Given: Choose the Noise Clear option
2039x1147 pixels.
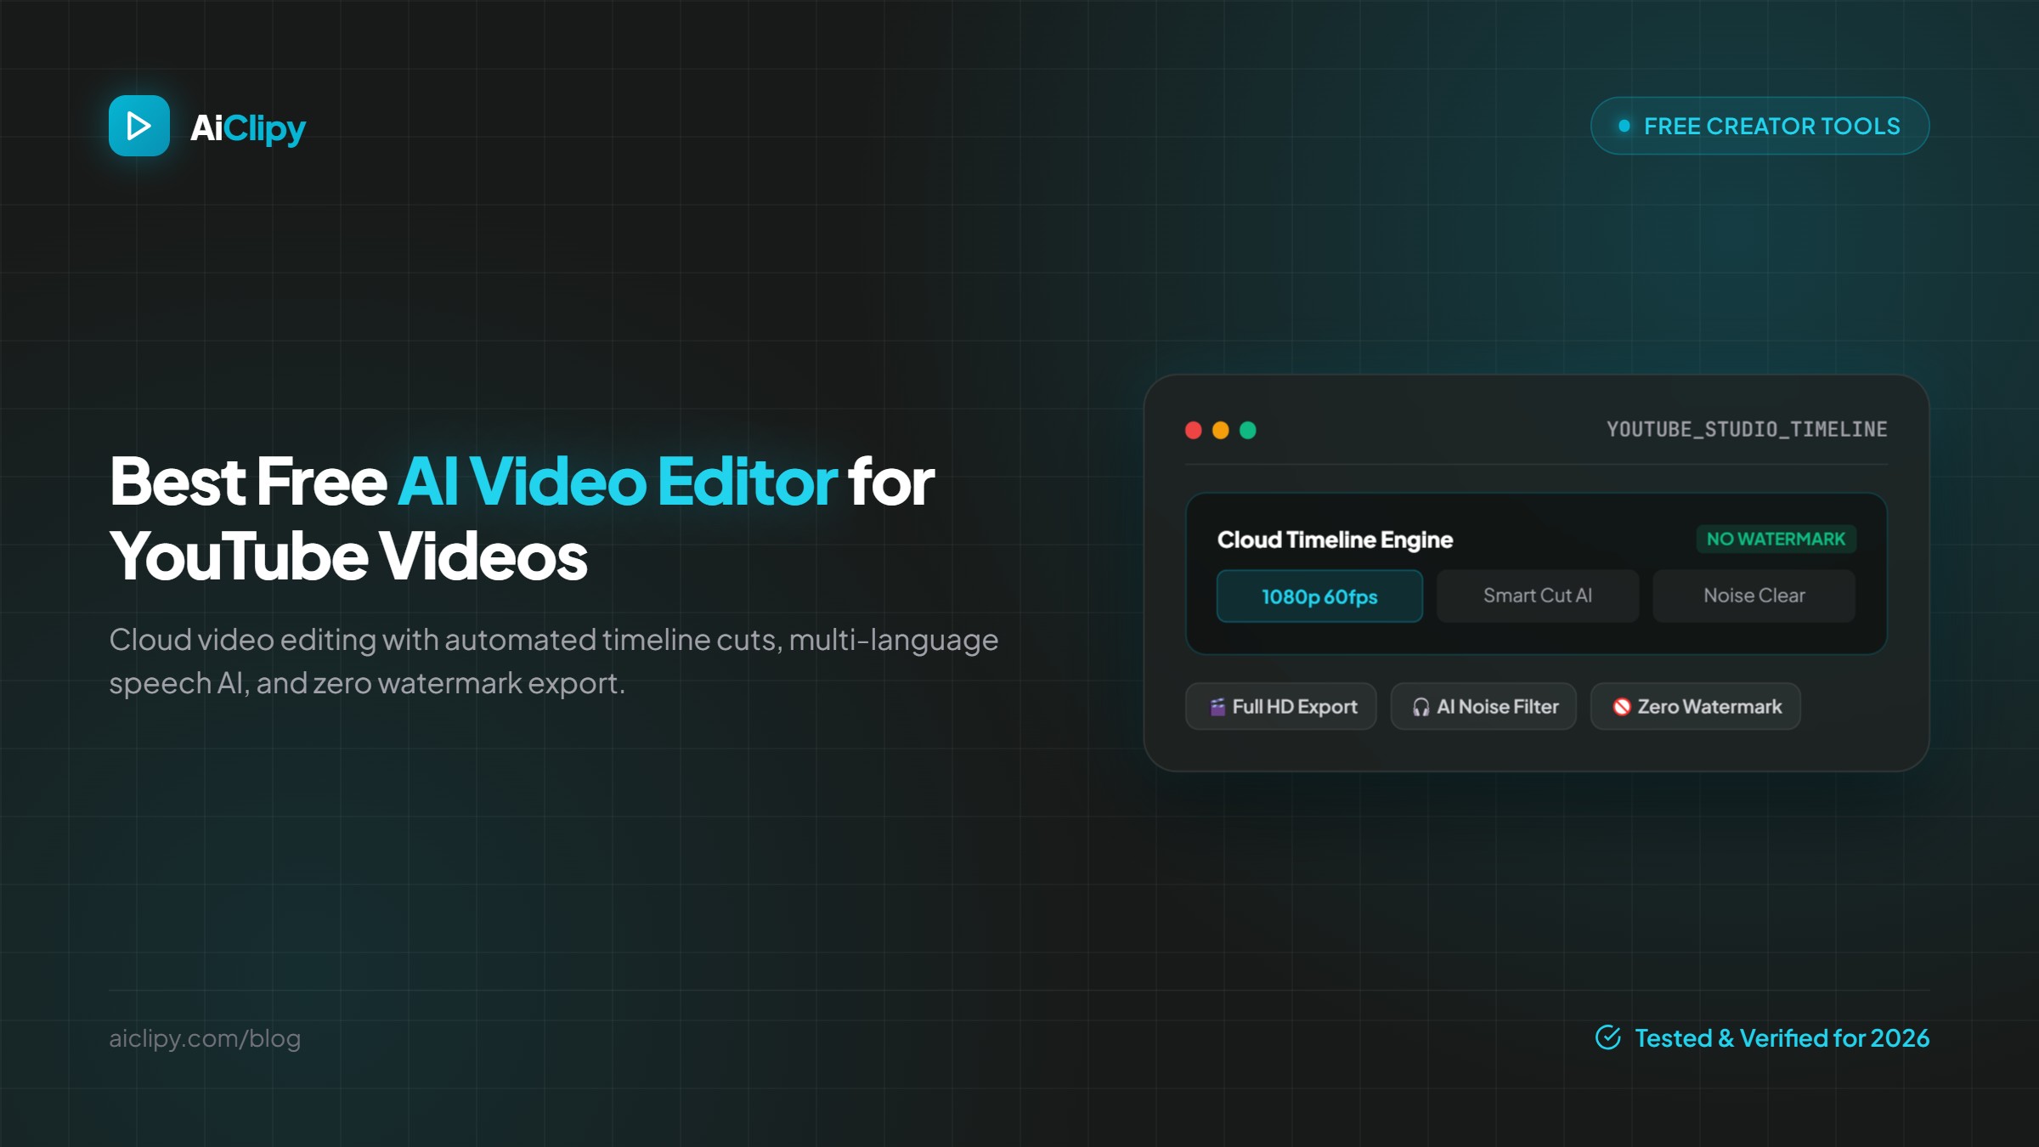Looking at the screenshot, I should (x=1754, y=596).
